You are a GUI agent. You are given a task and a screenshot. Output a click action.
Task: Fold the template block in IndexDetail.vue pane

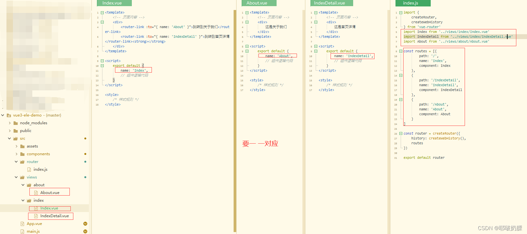[x=316, y=13]
